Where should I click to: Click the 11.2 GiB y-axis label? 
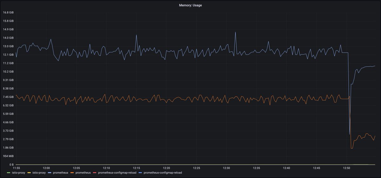click(8, 63)
